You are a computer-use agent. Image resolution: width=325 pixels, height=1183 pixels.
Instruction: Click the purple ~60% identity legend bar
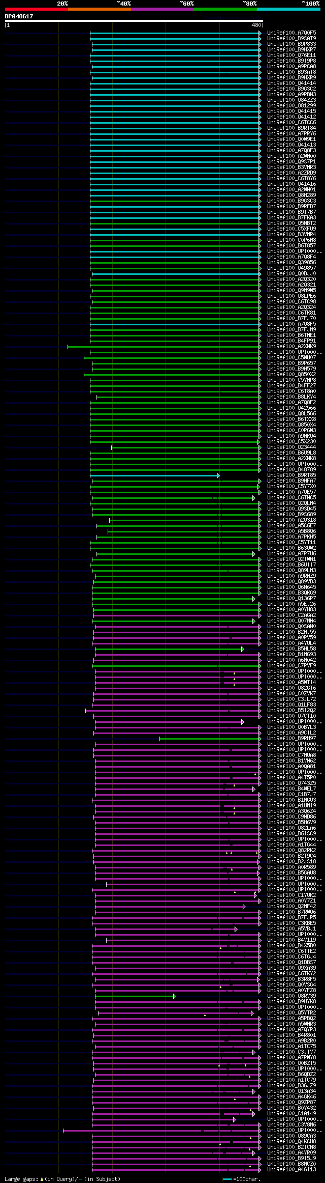point(162,9)
